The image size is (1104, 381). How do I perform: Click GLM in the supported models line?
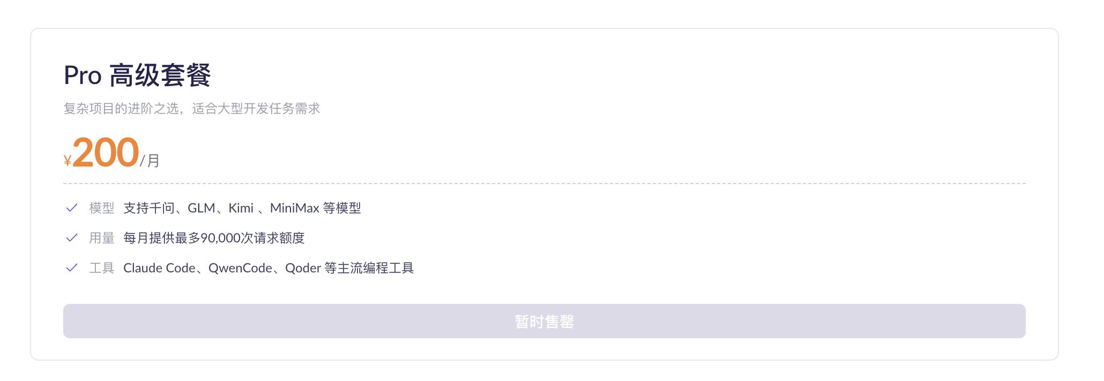click(x=201, y=208)
